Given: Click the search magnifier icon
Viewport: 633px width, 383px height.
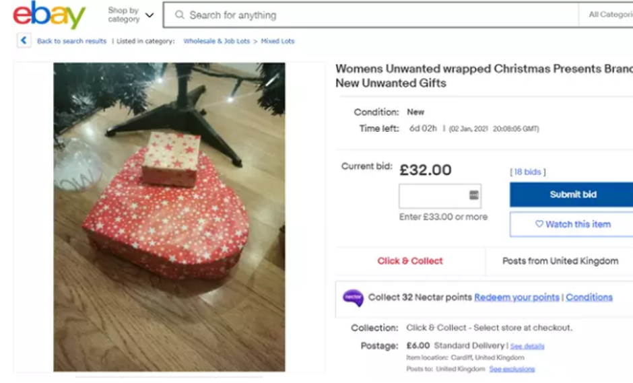Looking at the screenshot, I should click(x=180, y=15).
